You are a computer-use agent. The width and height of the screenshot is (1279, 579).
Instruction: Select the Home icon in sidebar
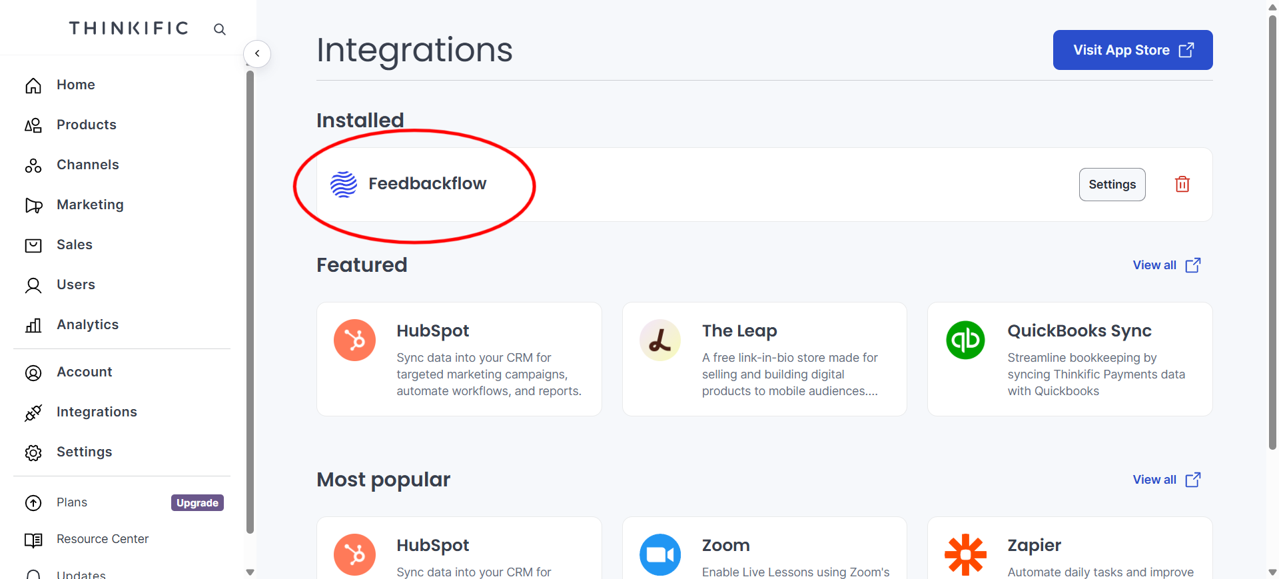pyautogui.click(x=33, y=85)
